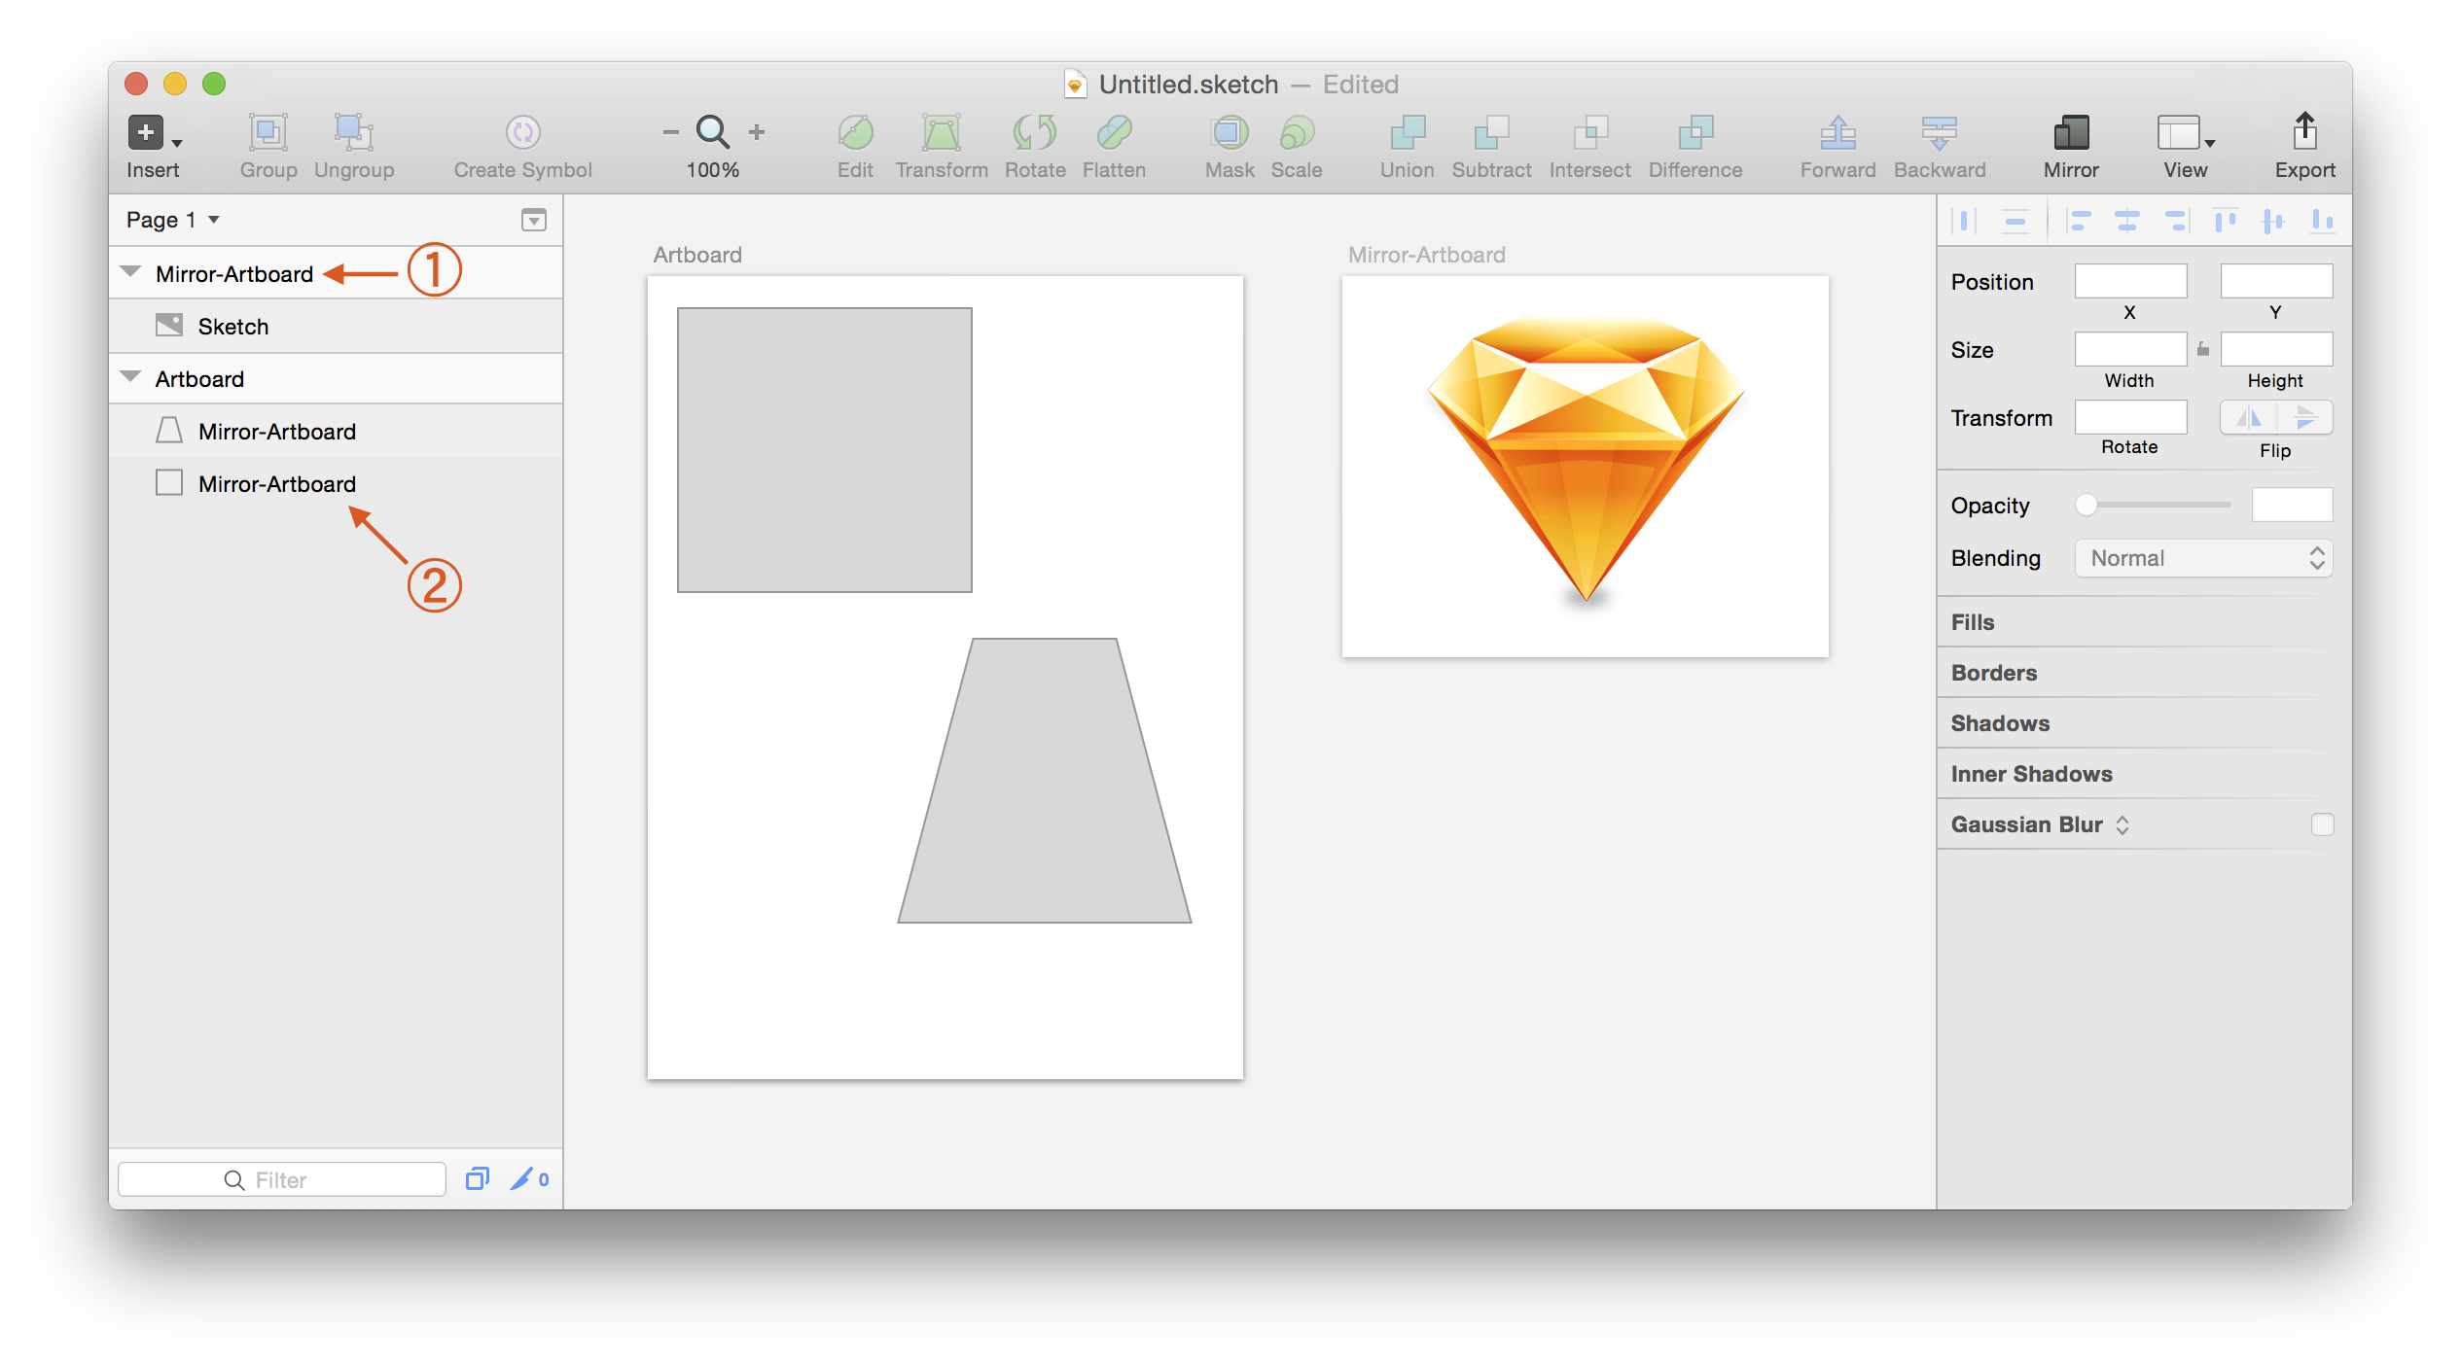The image size is (2461, 1365).
Task: Open the Blending mode dropdown
Action: coord(2203,558)
